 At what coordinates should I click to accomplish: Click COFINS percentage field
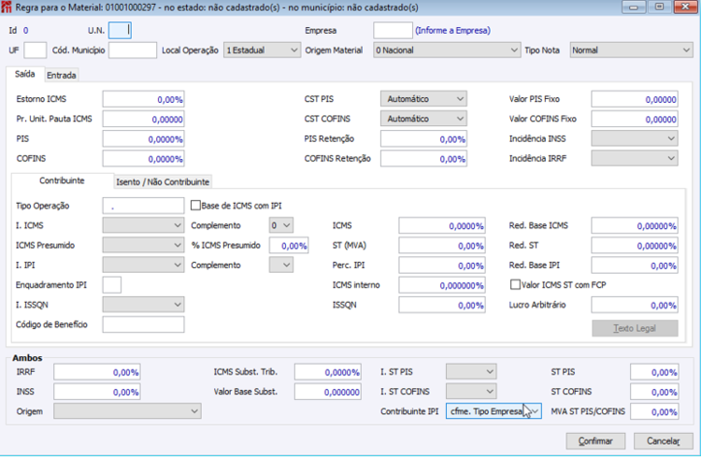143,159
